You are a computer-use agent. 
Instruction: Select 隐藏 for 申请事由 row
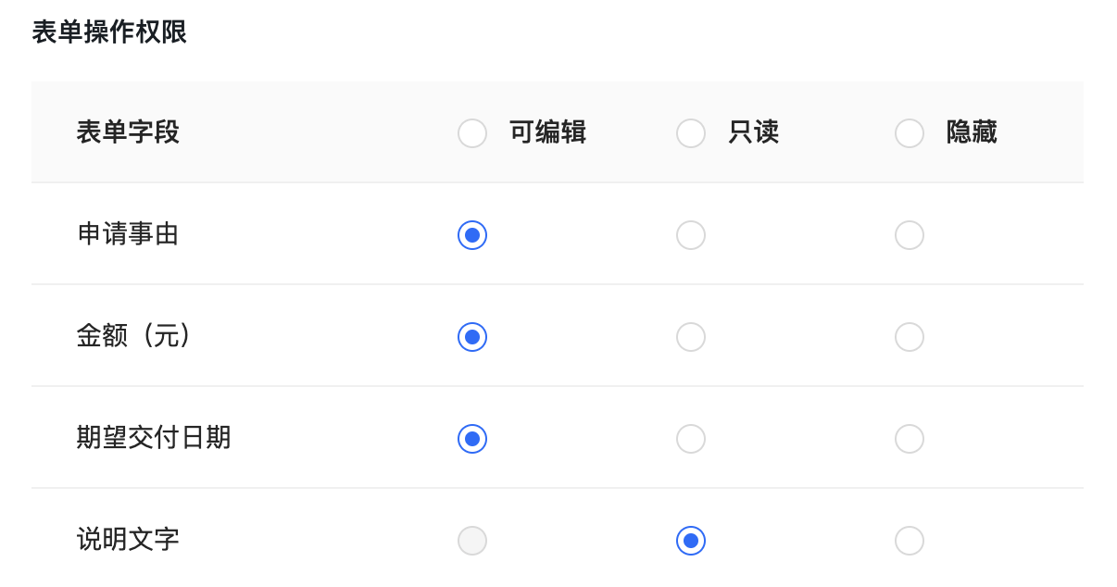[910, 235]
